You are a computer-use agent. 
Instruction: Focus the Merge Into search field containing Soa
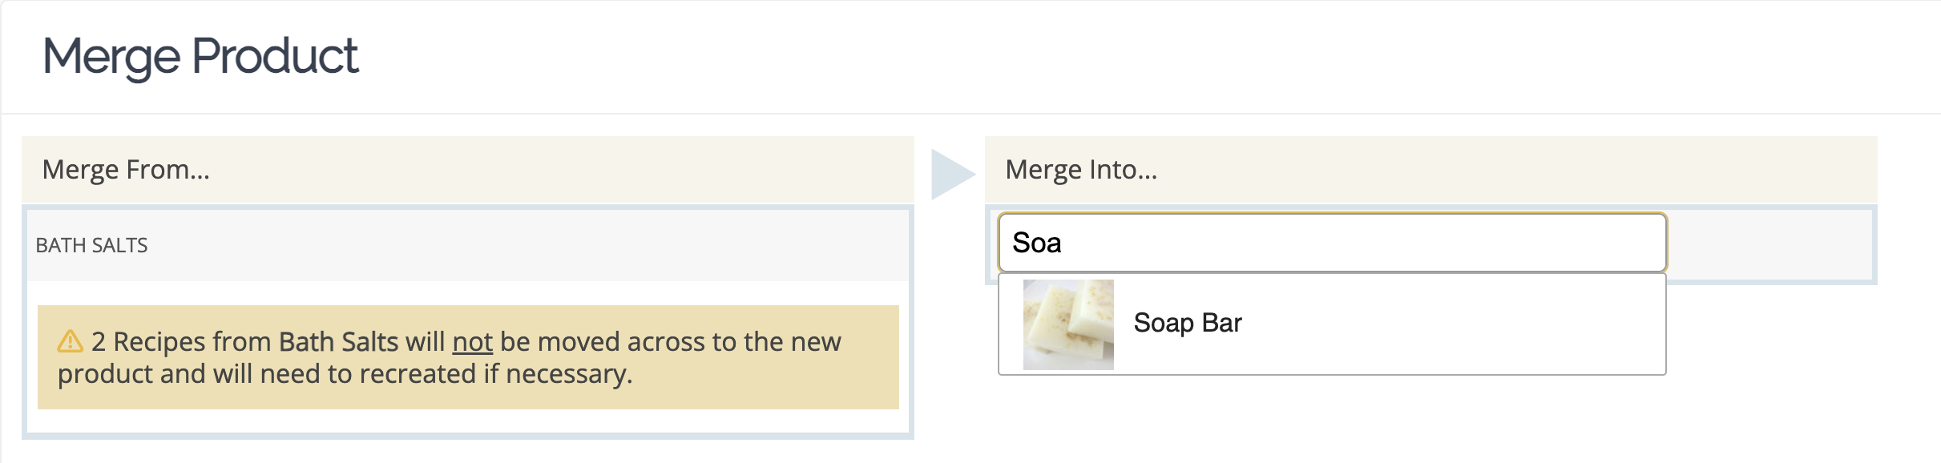click(1332, 243)
